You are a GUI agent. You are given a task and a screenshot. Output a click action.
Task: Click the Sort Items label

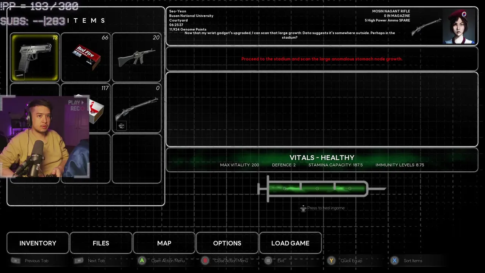[413, 260]
